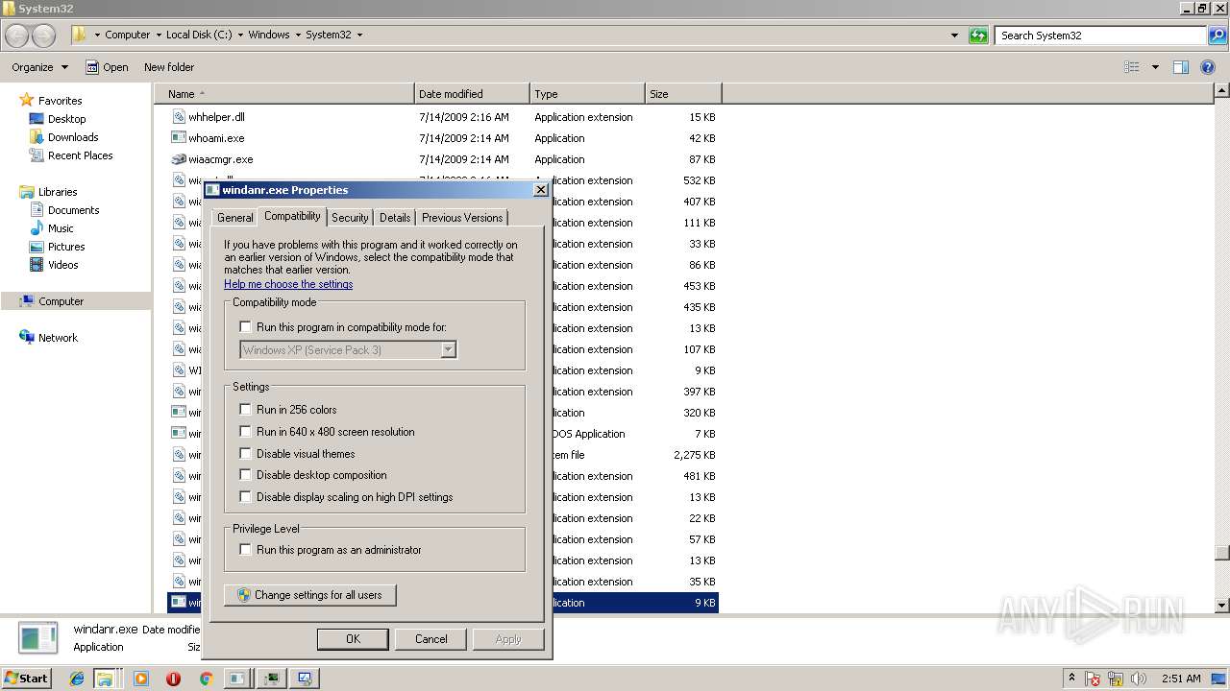1230x691 pixels.
Task: Launch Internet Explorer from taskbar
Action: click(77, 679)
